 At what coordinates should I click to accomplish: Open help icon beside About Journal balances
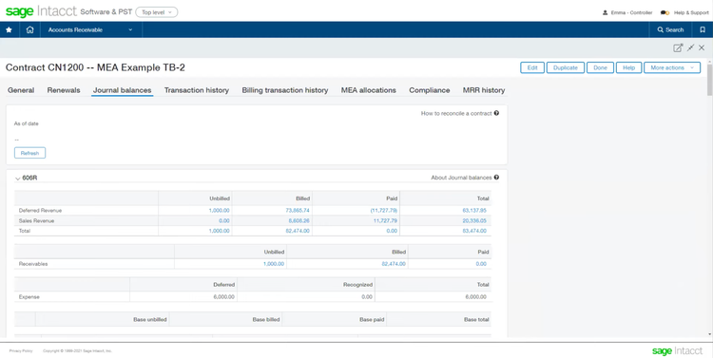click(496, 178)
